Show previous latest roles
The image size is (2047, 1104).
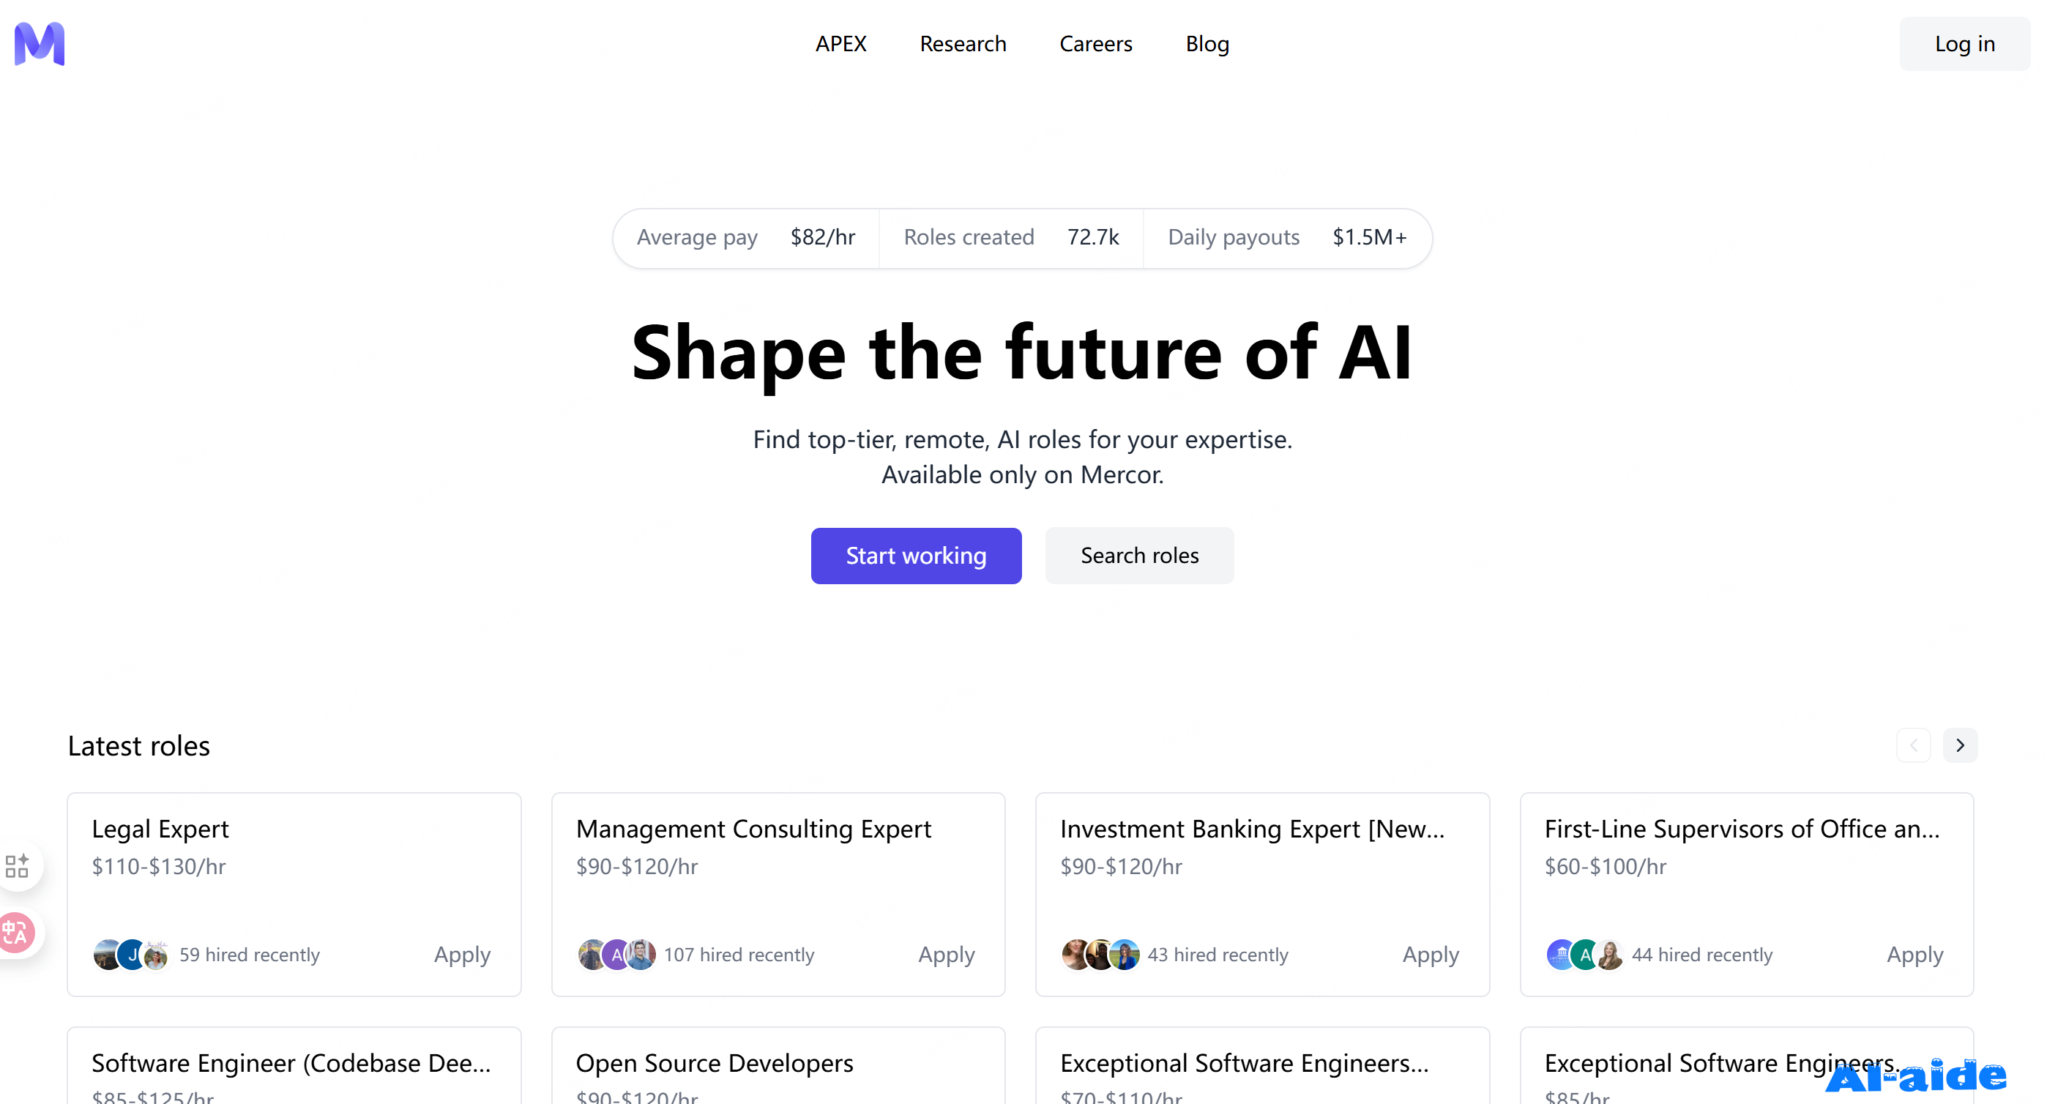pyautogui.click(x=1914, y=745)
